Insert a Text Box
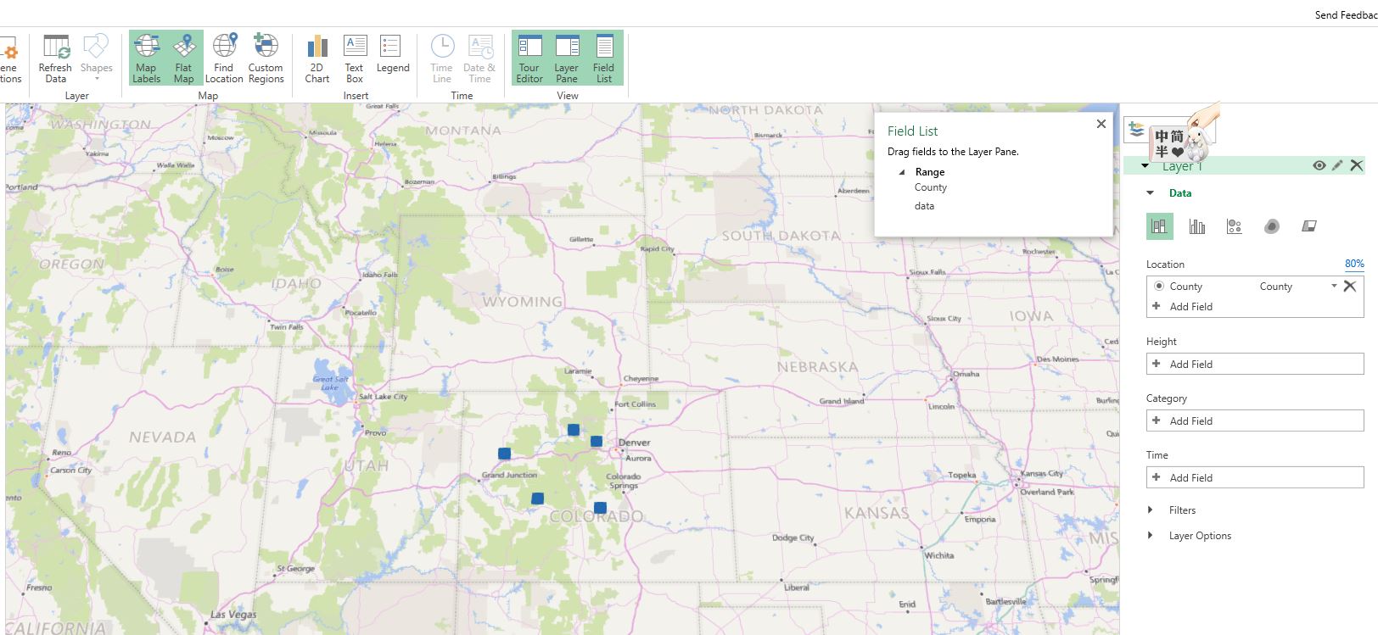Viewport: 1378px width, 635px height. point(354,58)
